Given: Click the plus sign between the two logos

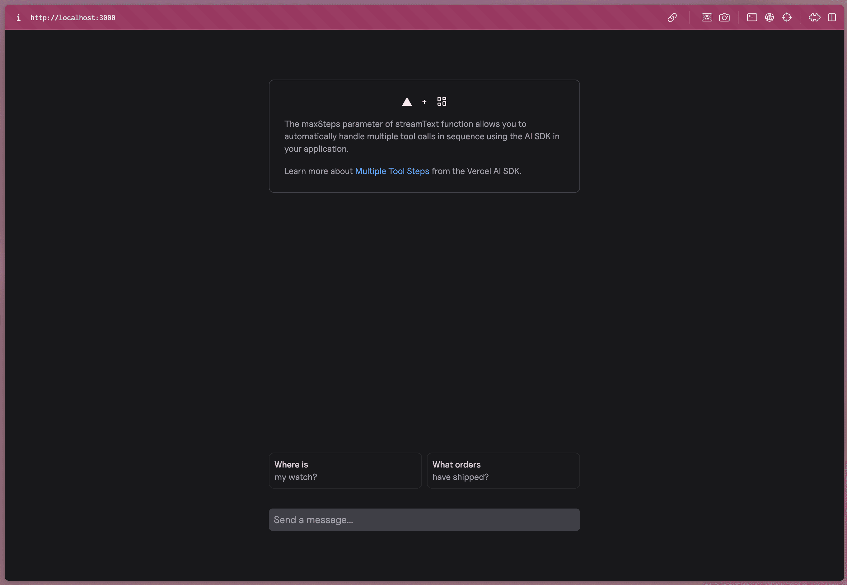Looking at the screenshot, I should [424, 102].
